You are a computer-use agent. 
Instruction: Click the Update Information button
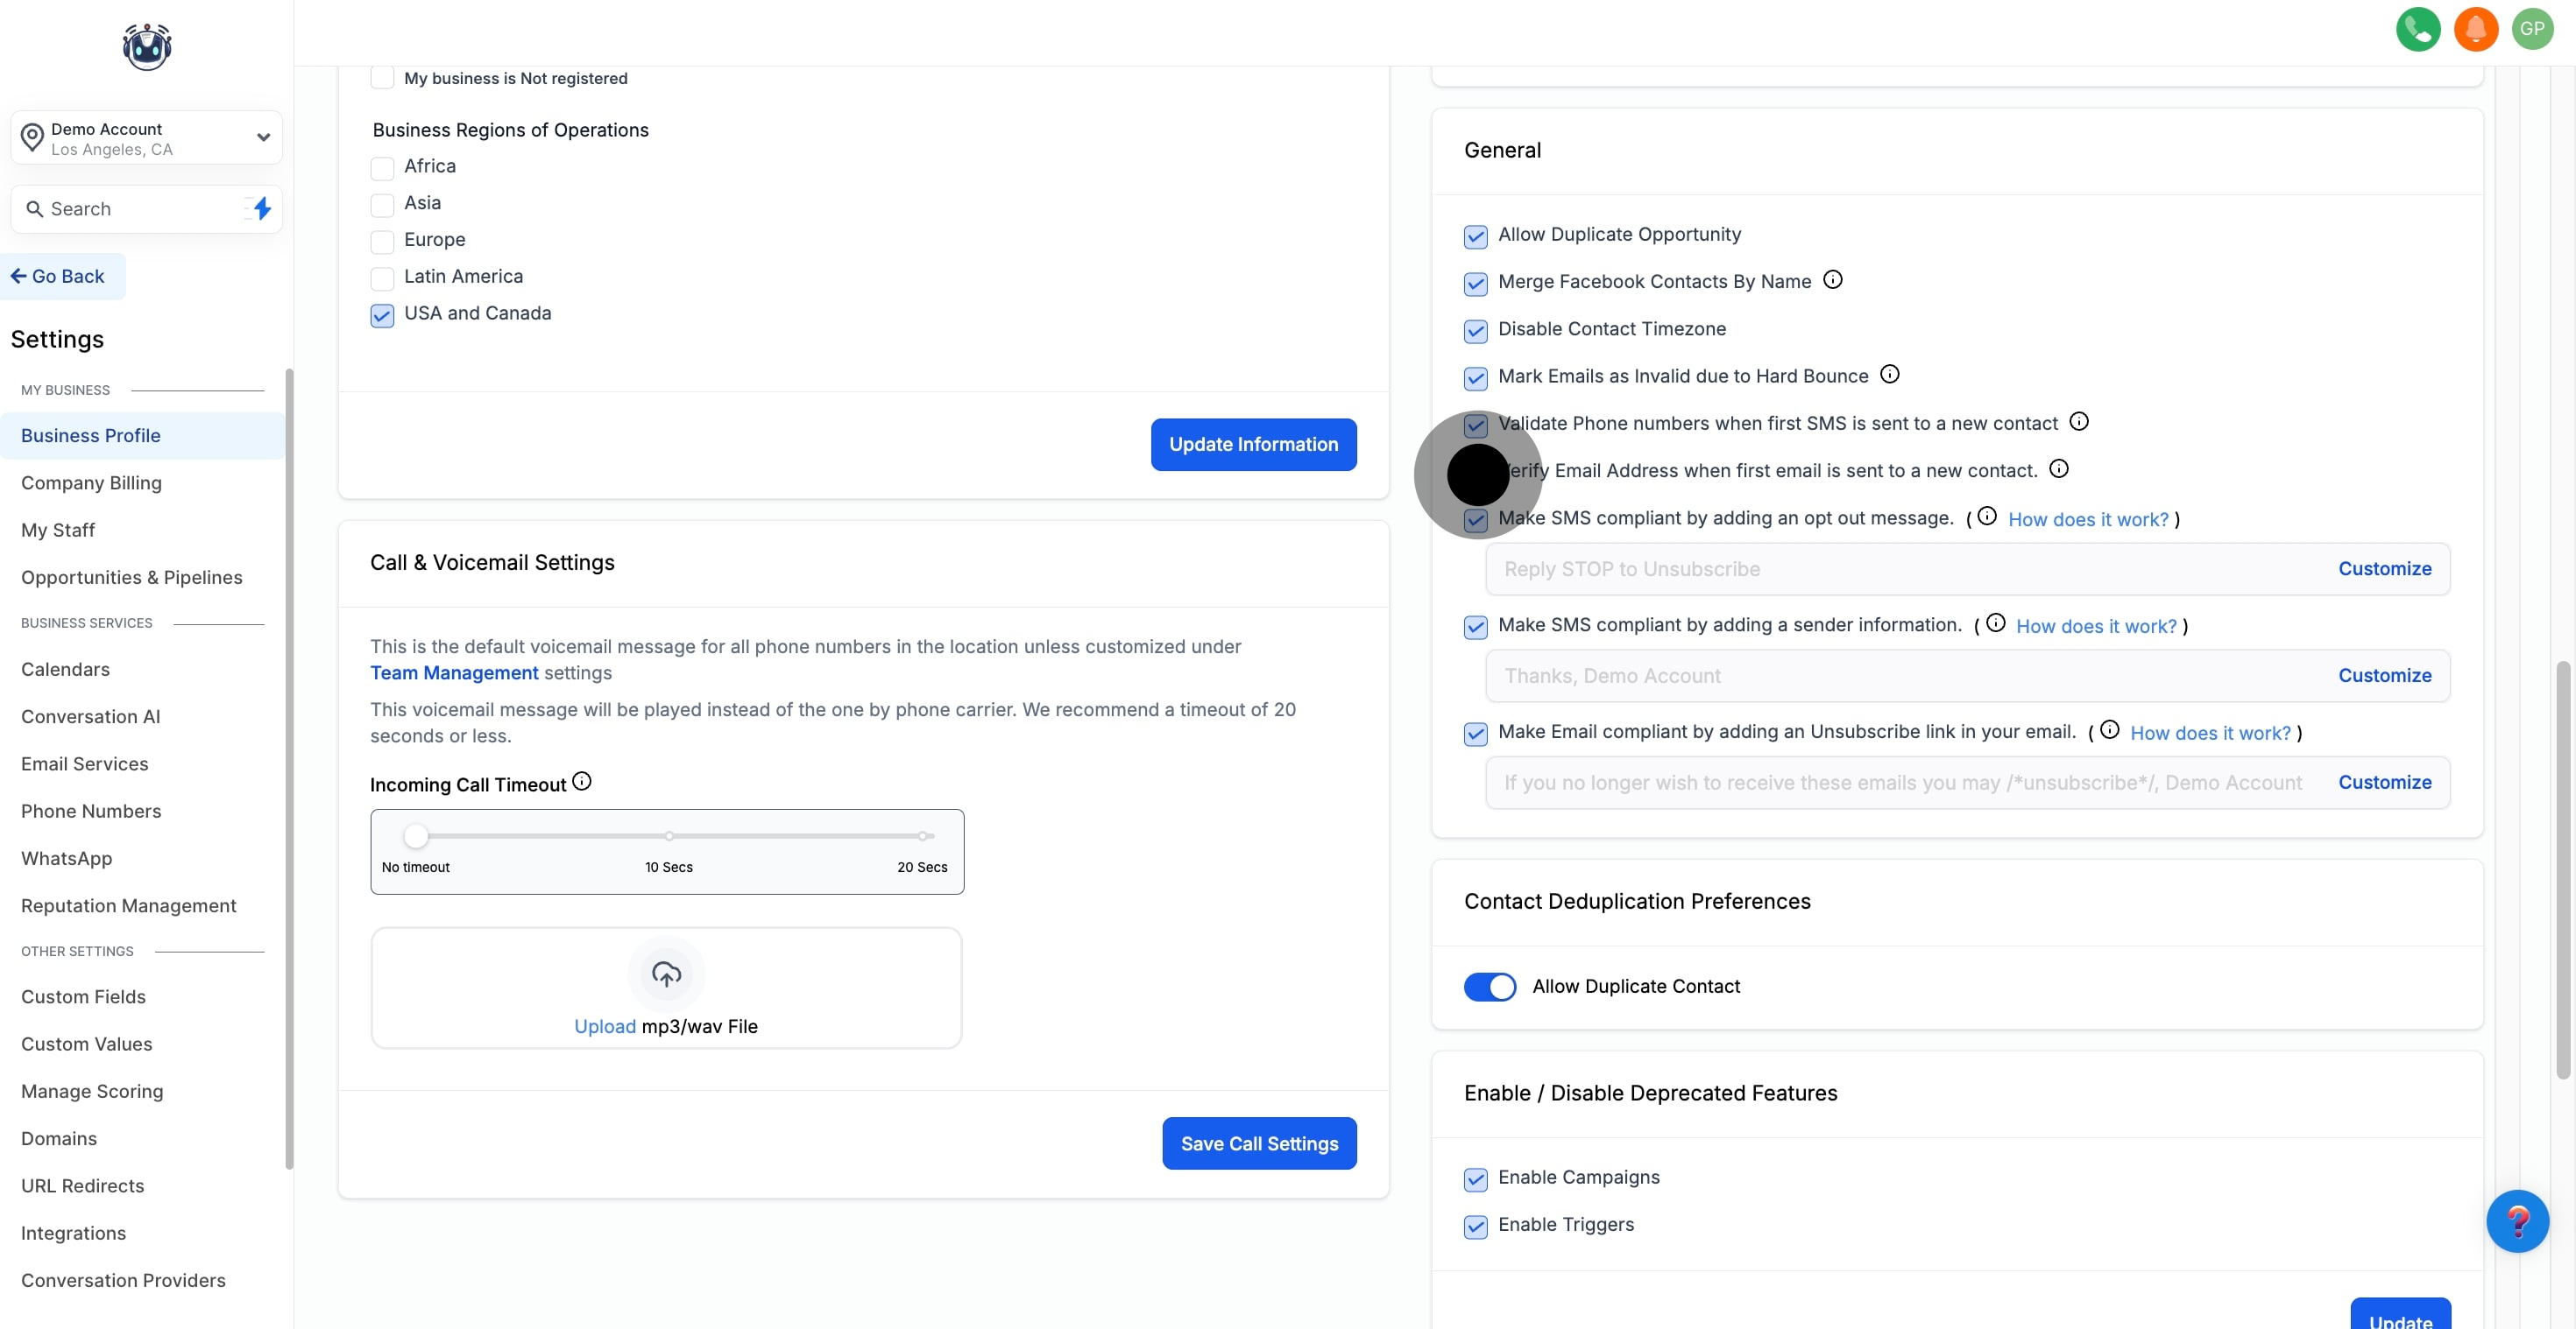tap(1253, 445)
